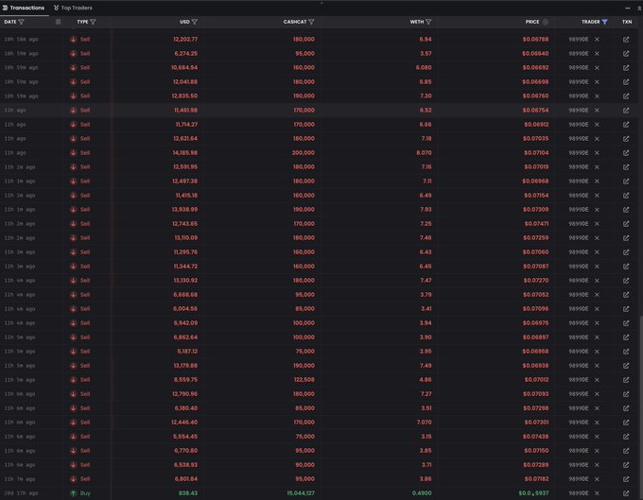The image size is (643, 500).
Task: Click the sell arrow icon on the 12,790.96 row
Action: point(73,394)
